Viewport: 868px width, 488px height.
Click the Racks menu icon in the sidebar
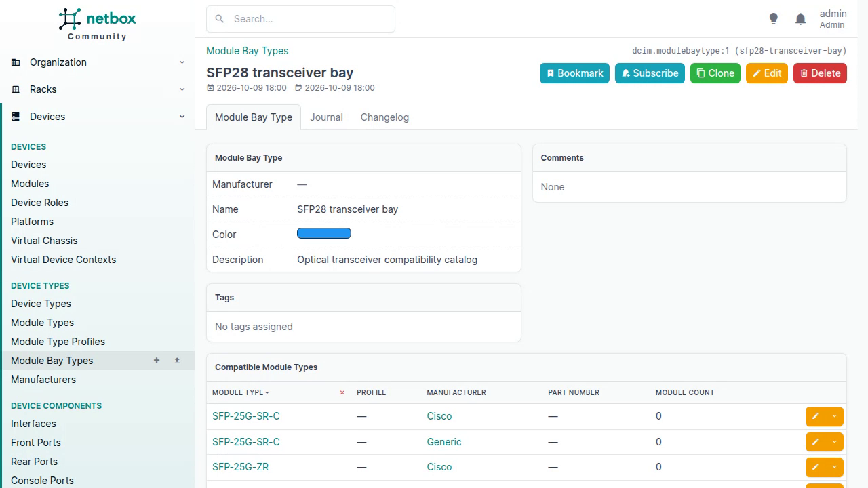pos(16,89)
